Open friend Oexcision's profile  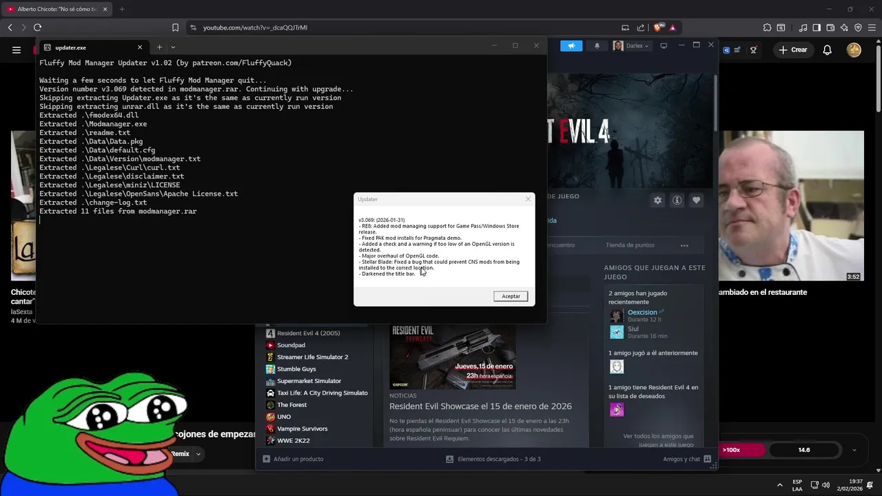tap(642, 312)
